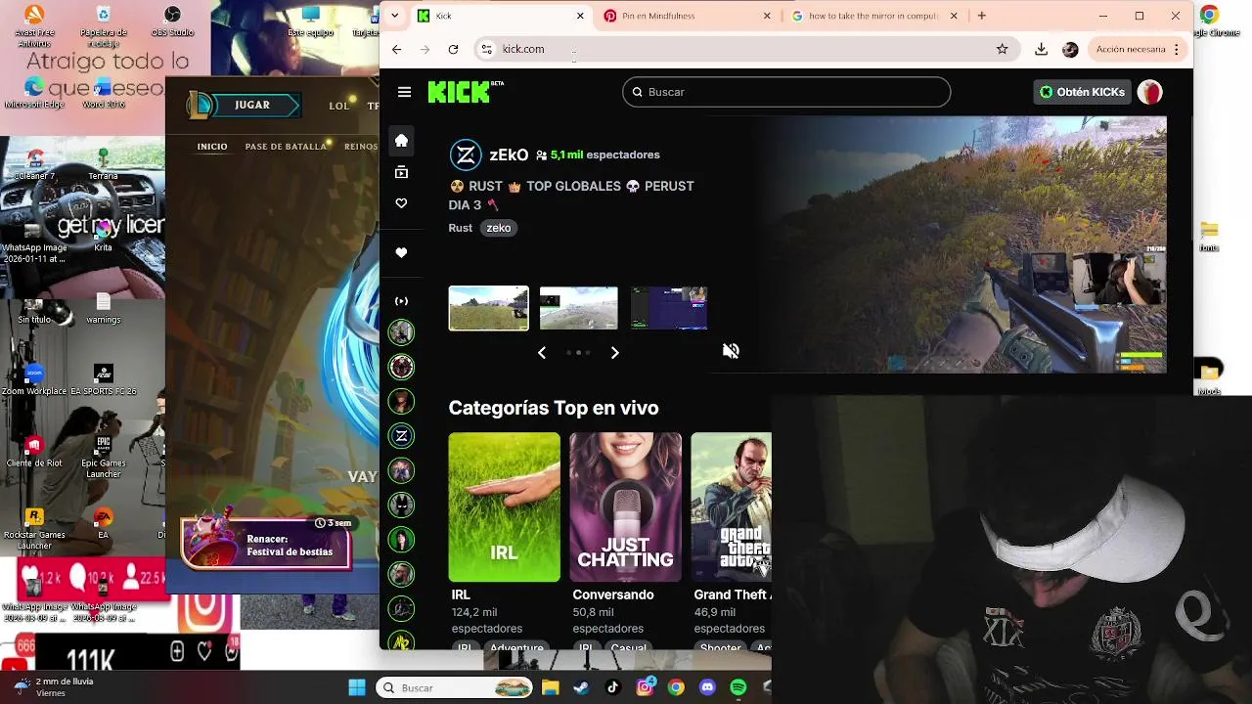Click the taskbar Buscar search box

click(456, 687)
